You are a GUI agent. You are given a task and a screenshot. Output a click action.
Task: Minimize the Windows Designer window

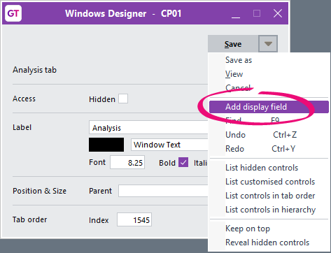[x=236, y=13]
